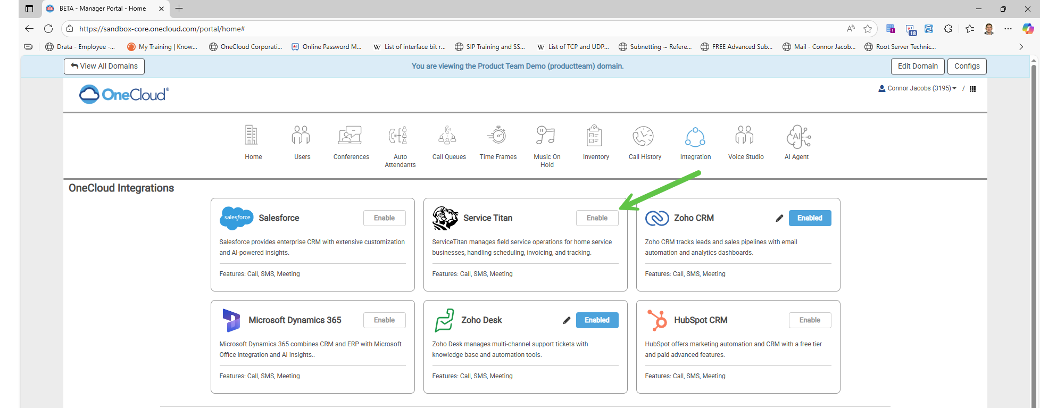
Task: Enable the HubSpot CRM integration
Action: 810,320
